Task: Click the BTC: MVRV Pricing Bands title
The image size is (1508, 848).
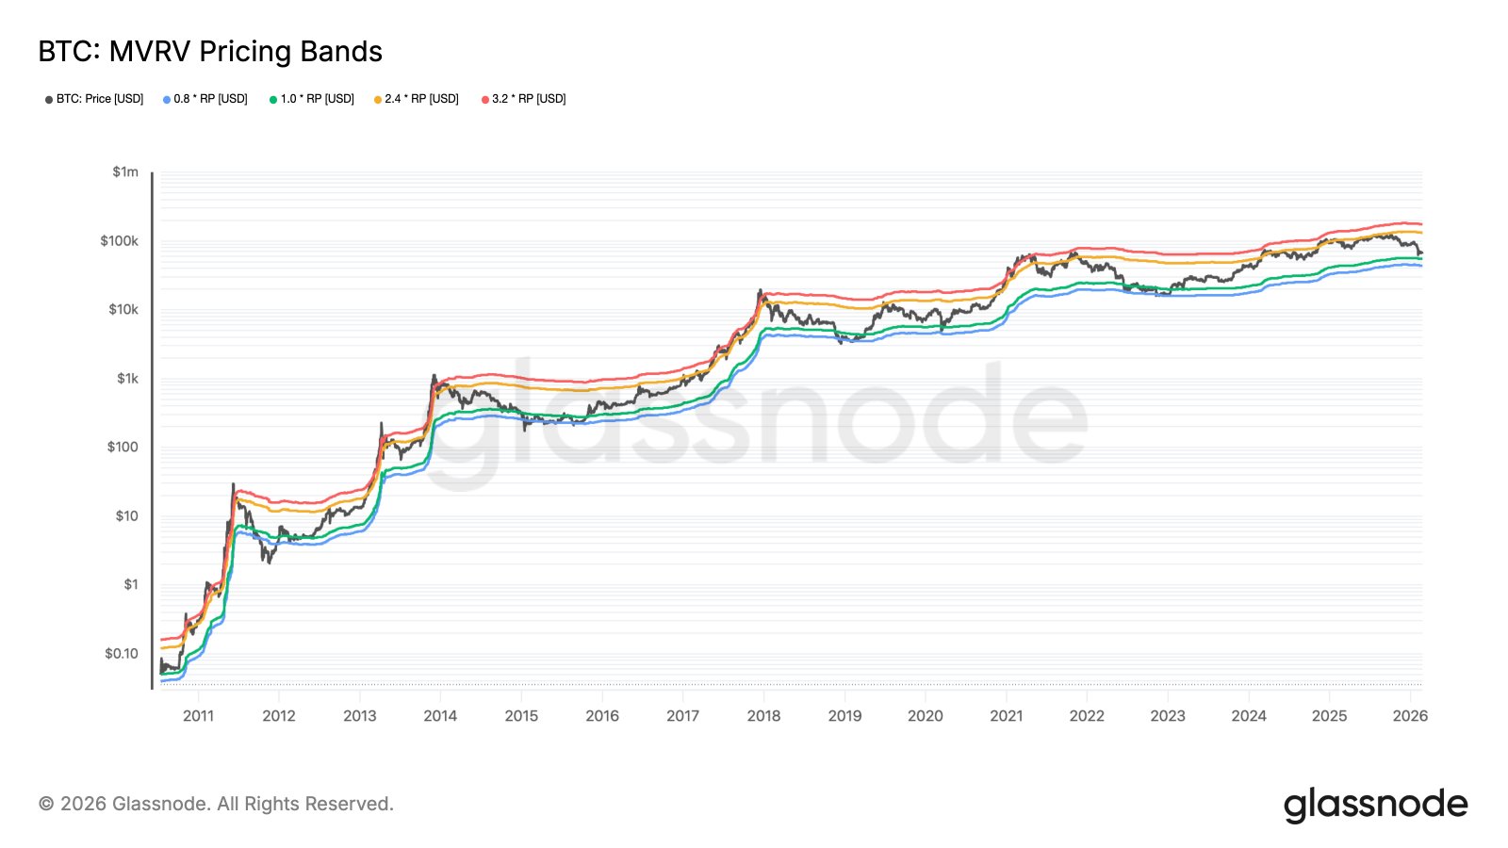Action: pyautogui.click(x=210, y=52)
